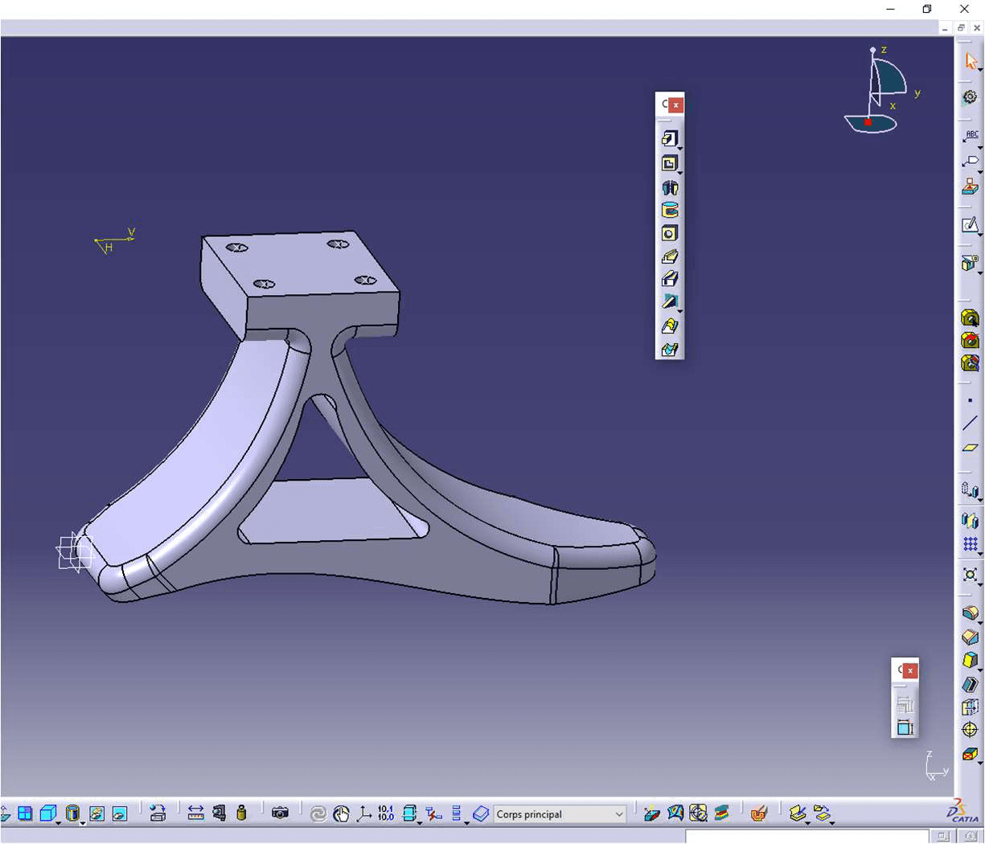Image resolution: width=985 pixels, height=844 pixels.
Task: Close the Sketch-Based Features floating toolbar
Action: pyautogui.click(x=676, y=104)
